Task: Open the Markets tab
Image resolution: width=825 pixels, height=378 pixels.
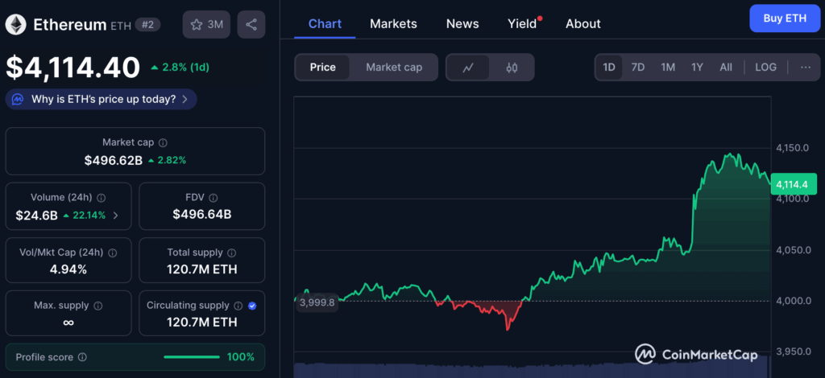Action: 393,23
